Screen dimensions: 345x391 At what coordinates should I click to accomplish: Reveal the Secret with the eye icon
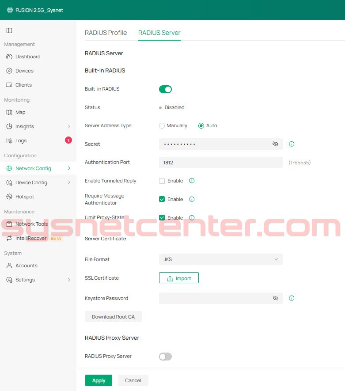(x=275, y=144)
